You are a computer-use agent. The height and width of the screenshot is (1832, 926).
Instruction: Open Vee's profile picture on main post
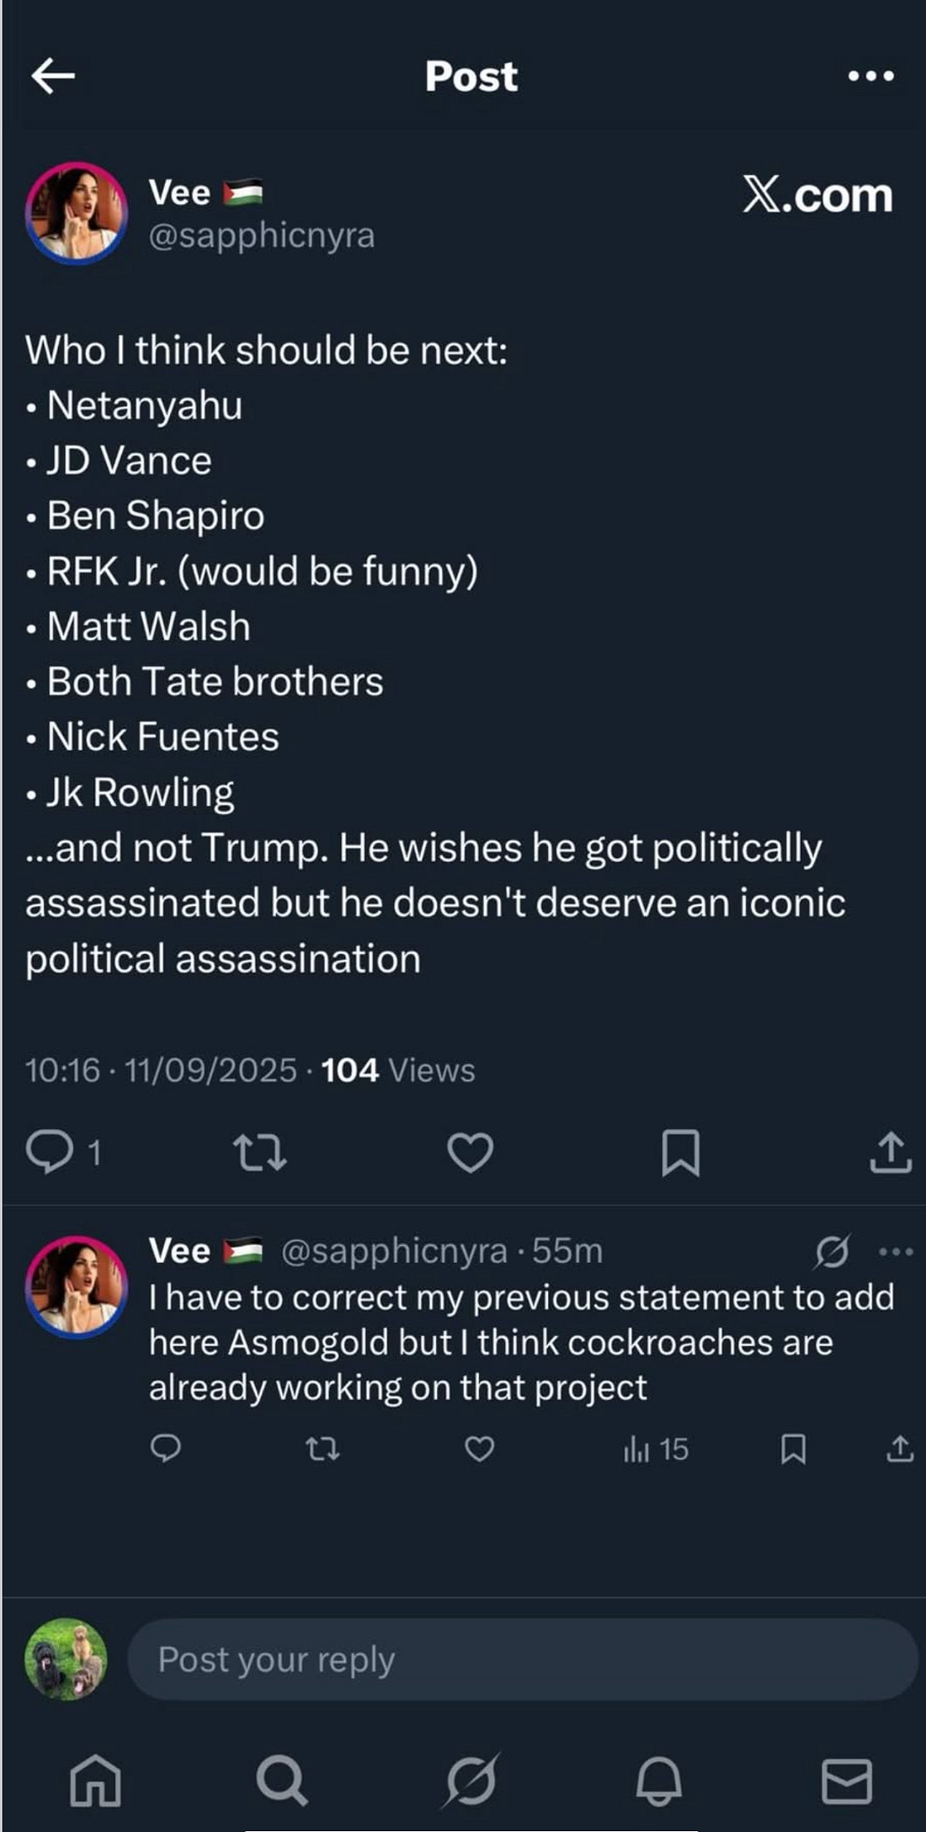point(77,213)
